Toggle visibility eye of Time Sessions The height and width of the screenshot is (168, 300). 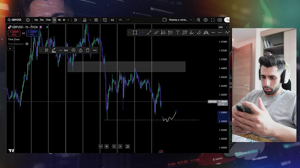coord(27,44)
